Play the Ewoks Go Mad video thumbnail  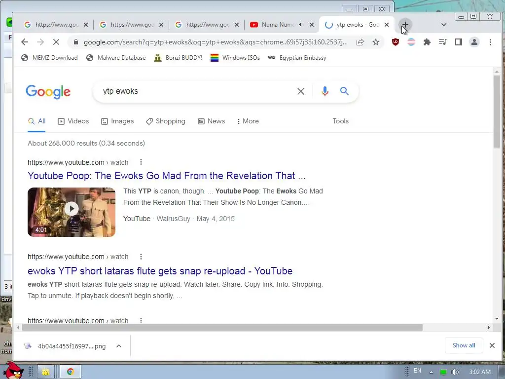pos(72,212)
